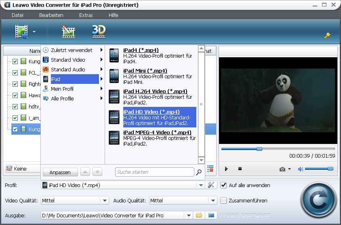Click the browse output folder icon

(211, 215)
